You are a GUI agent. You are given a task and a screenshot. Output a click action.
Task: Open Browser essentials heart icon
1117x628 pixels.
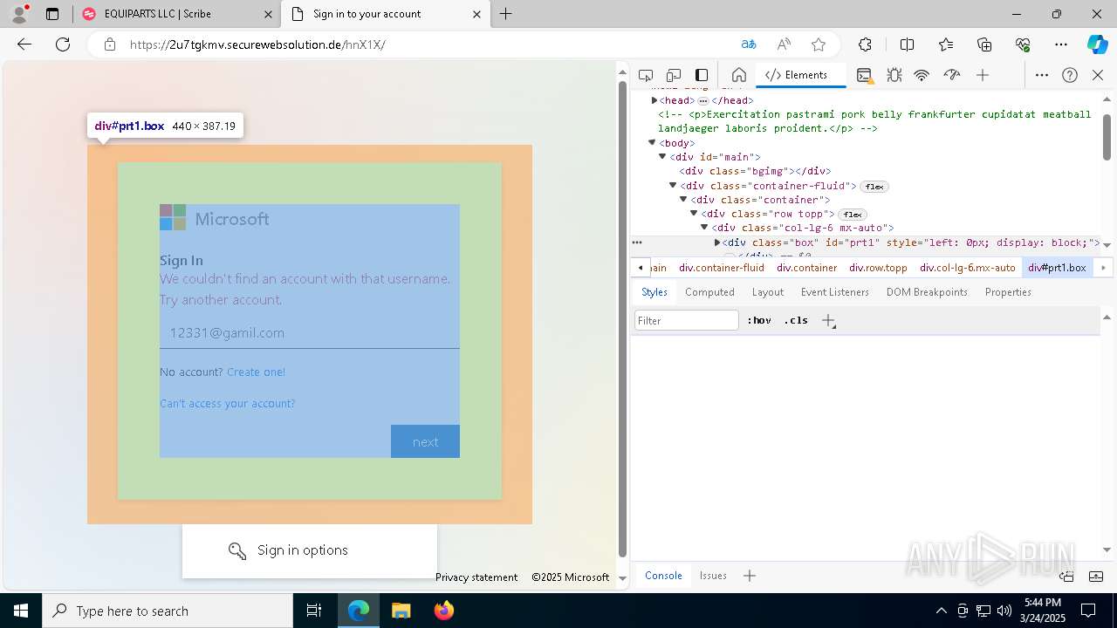click(x=1023, y=44)
